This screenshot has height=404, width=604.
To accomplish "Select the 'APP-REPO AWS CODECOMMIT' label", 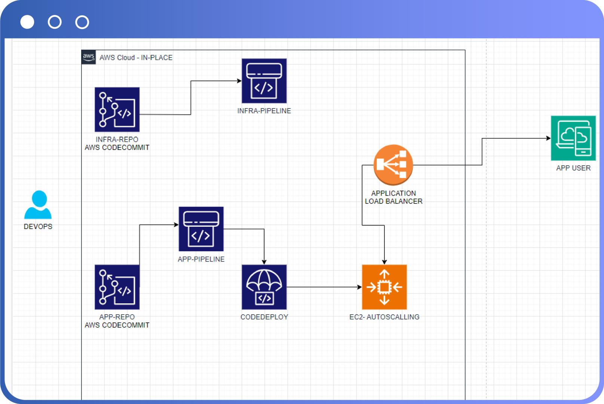I will [117, 321].
